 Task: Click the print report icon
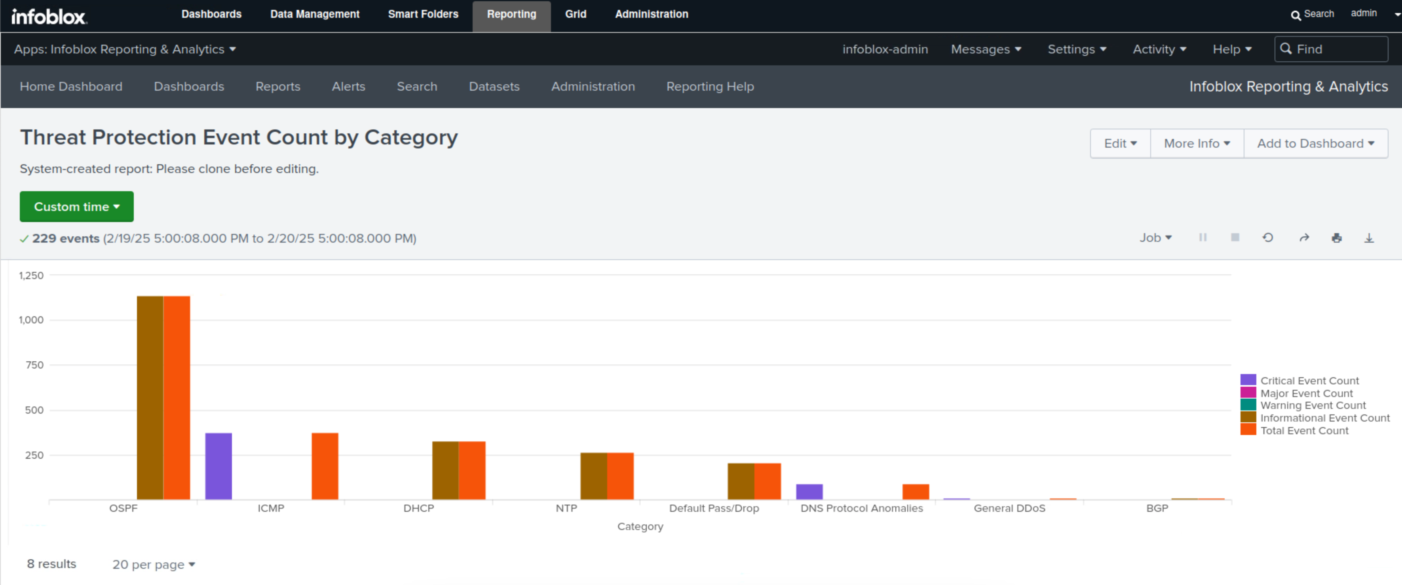coord(1337,238)
